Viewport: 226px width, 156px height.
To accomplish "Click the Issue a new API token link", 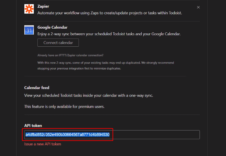I will pyautogui.click(x=43, y=144).
